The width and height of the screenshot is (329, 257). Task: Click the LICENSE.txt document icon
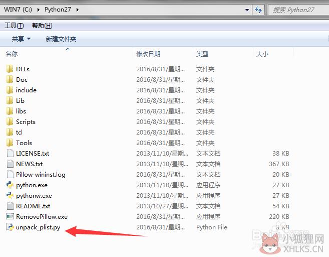point(10,153)
